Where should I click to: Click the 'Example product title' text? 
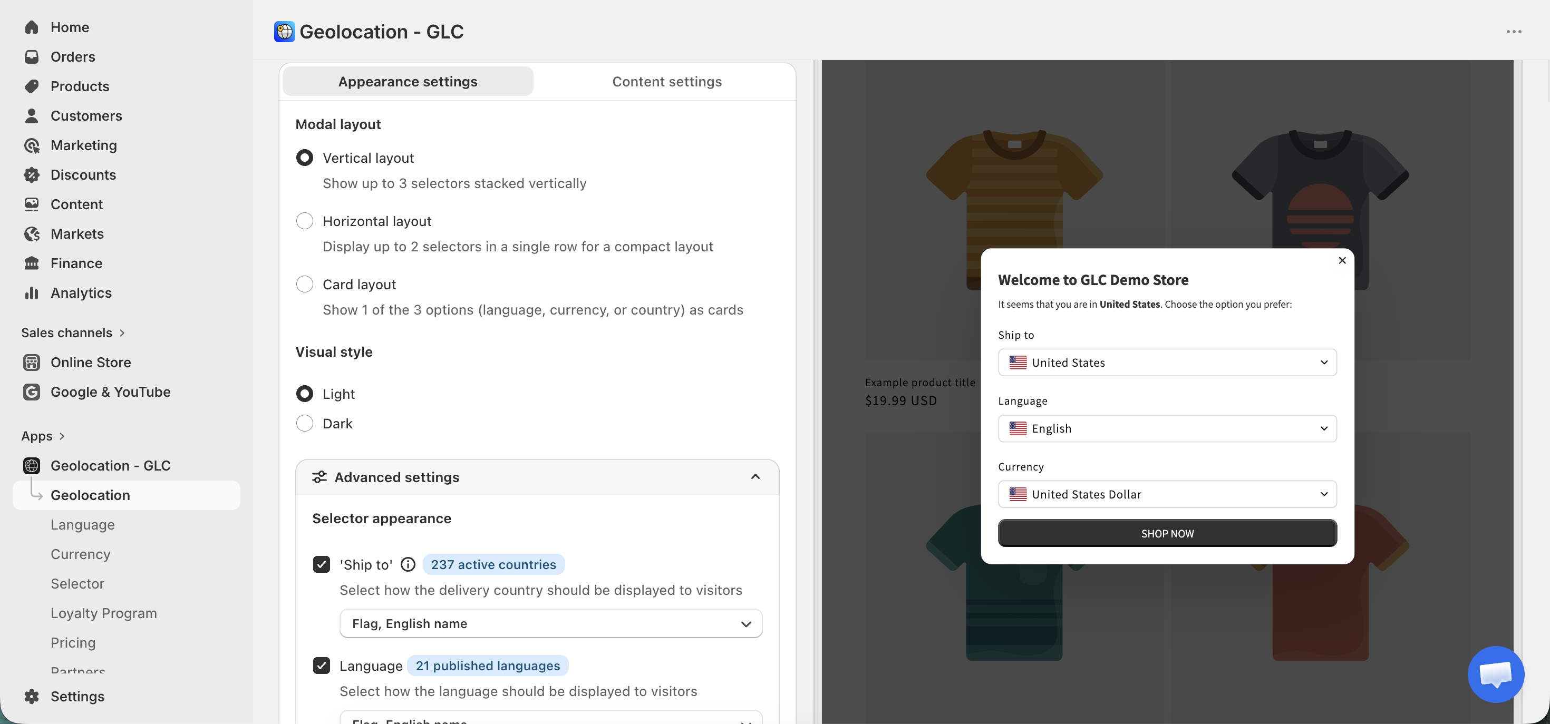[920, 382]
